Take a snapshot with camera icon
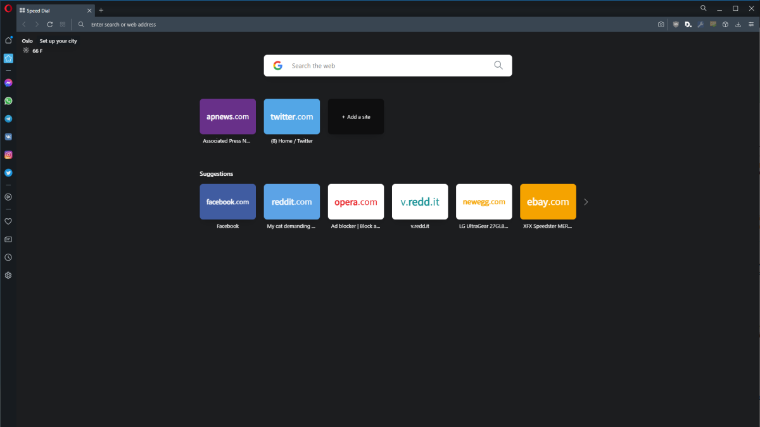Viewport: 760px width, 427px height. click(661, 24)
